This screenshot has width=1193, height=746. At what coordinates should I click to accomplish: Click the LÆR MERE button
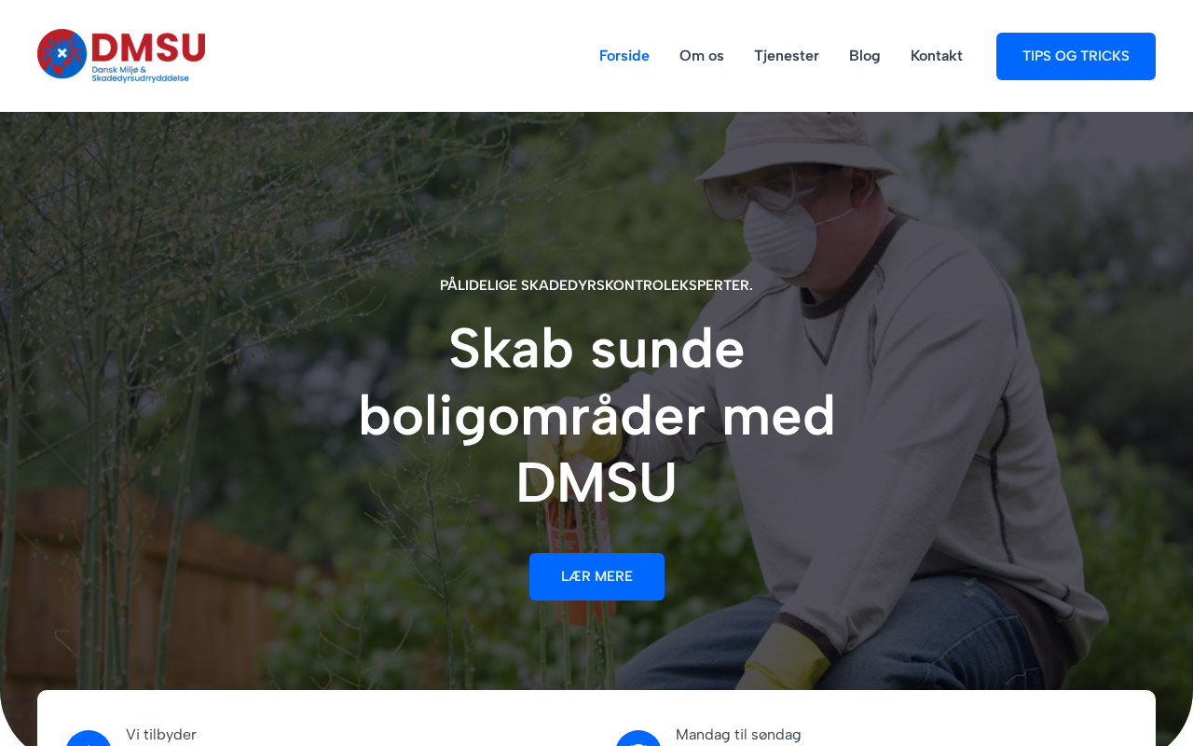coord(596,576)
